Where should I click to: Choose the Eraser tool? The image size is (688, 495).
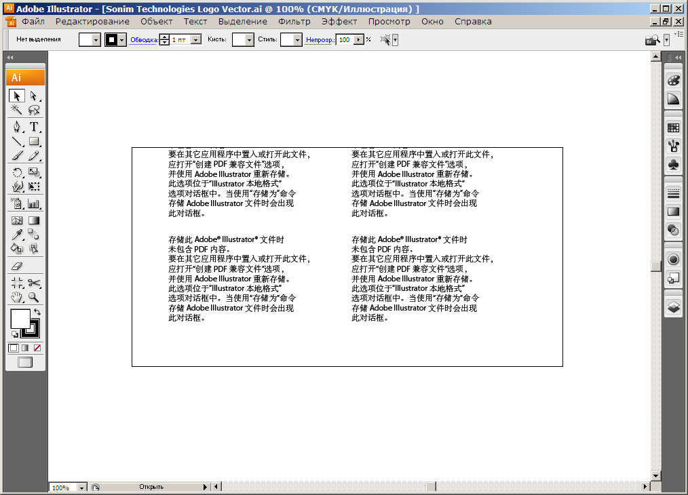click(17, 266)
